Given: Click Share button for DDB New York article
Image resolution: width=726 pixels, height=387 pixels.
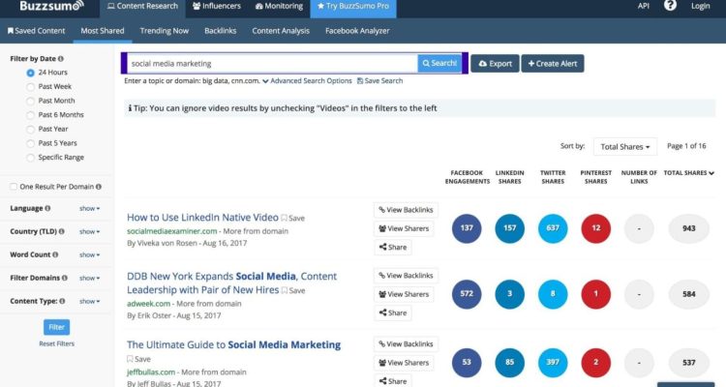Looking at the screenshot, I should (393, 313).
